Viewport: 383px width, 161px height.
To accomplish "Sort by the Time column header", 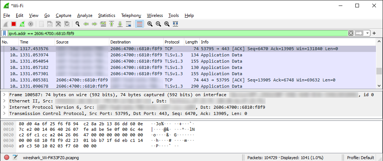I will tap(37, 42).
